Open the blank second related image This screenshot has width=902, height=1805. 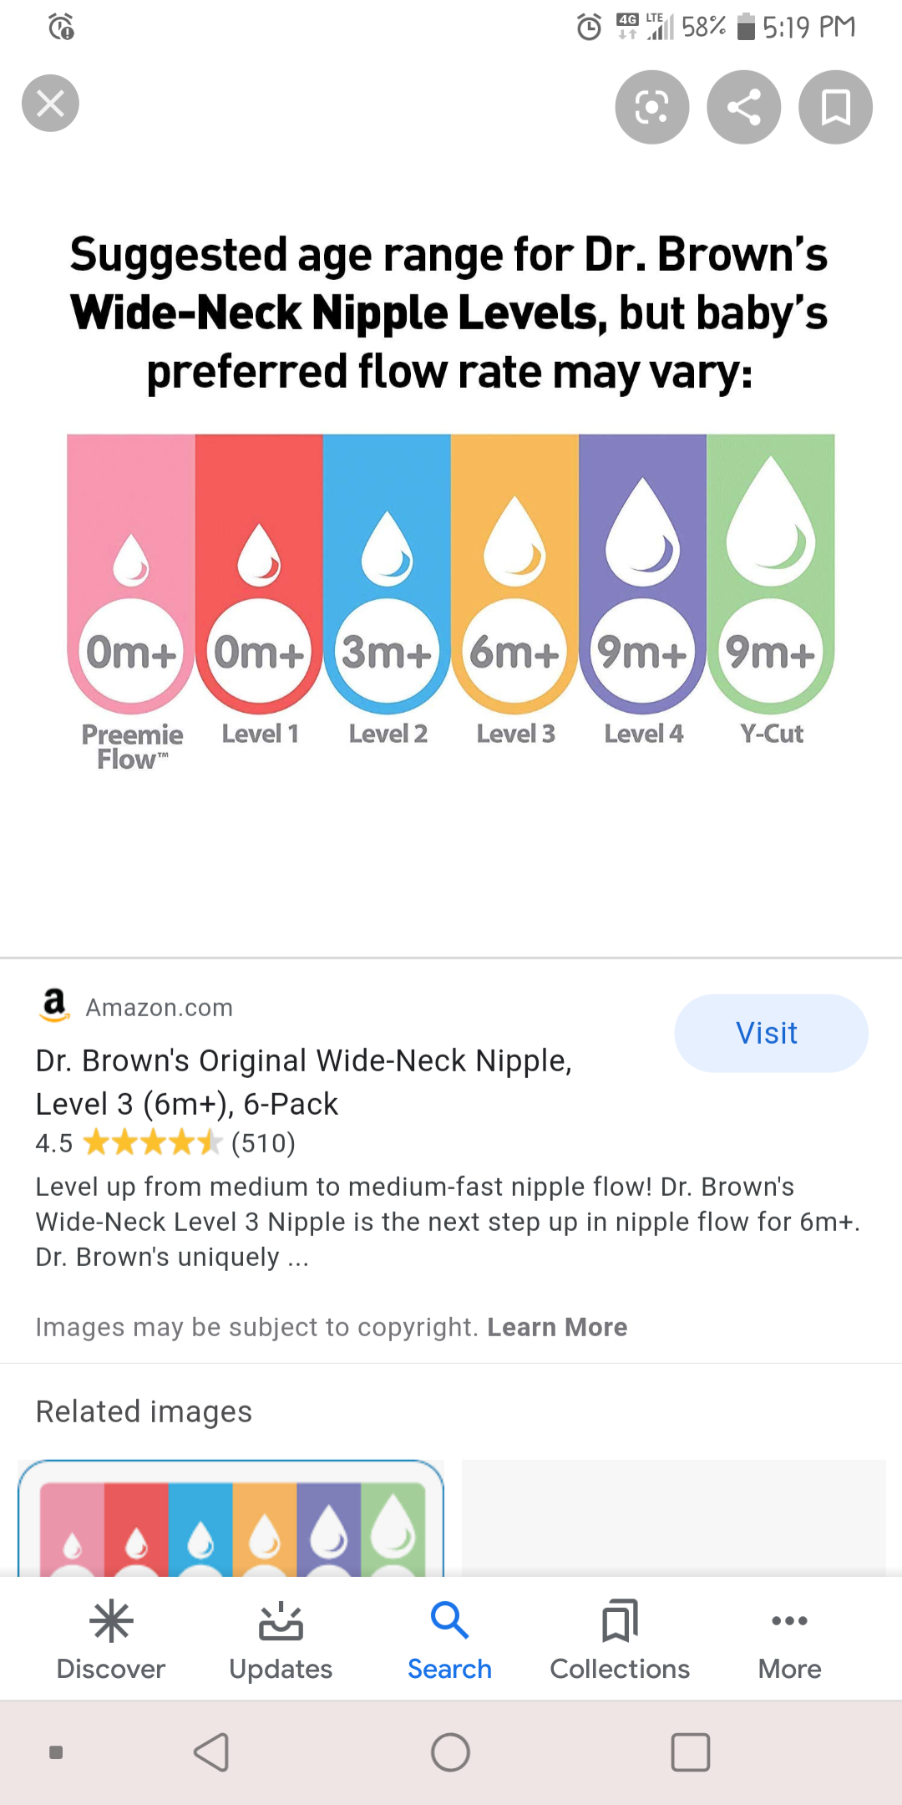point(673,1518)
